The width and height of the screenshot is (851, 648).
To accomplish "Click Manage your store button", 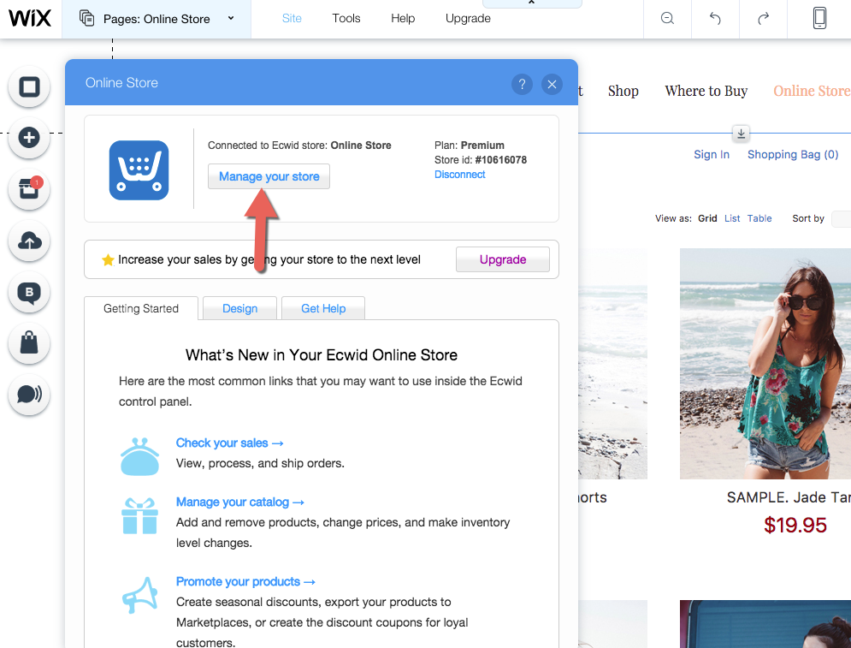I will (x=269, y=176).
